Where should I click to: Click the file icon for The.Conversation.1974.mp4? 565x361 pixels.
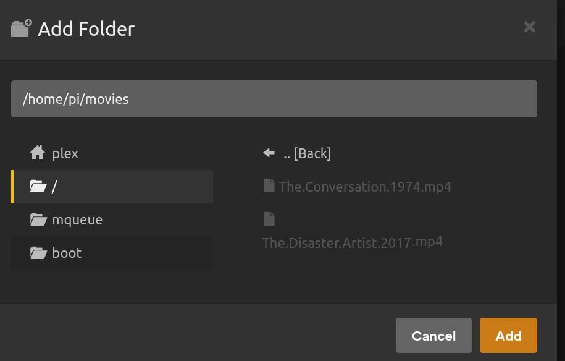[x=269, y=186]
